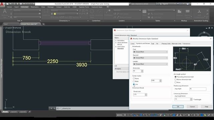Click the clean screen icon in status bar
The image size is (214, 120).
coord(209,115)
